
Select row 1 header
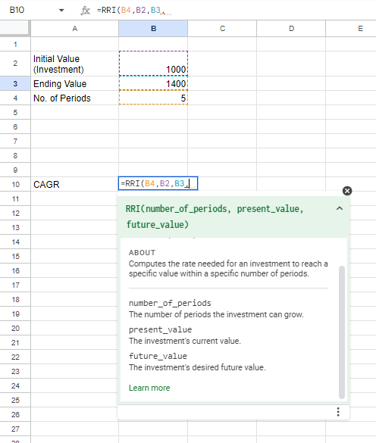tap(15, 44)
